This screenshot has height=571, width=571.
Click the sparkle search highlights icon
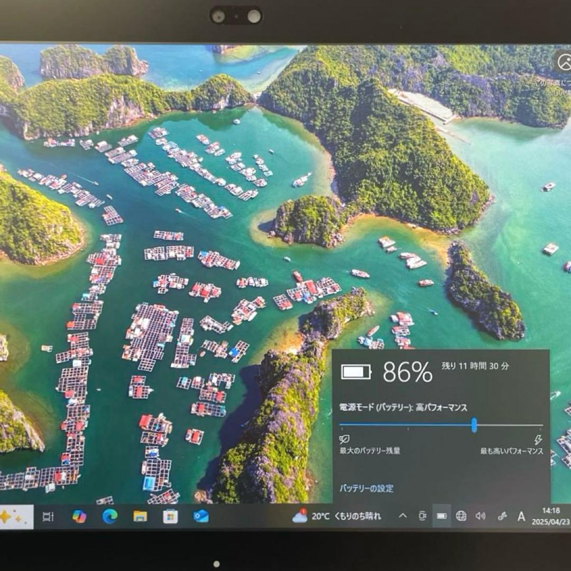[12, 517]
